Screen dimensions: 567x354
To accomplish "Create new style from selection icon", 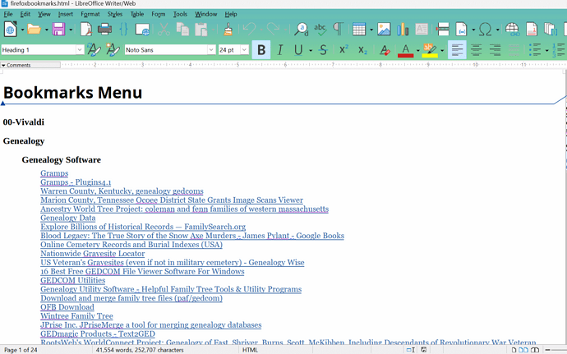I will tap(113, 49).
